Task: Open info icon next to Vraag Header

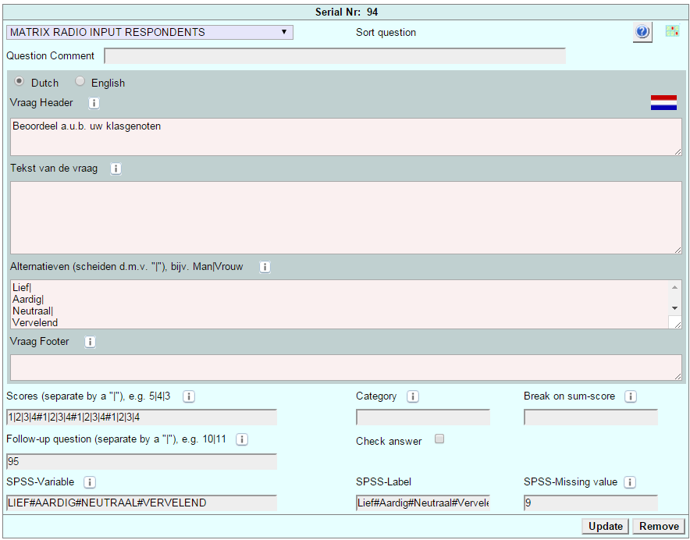Action: [94, 103]
